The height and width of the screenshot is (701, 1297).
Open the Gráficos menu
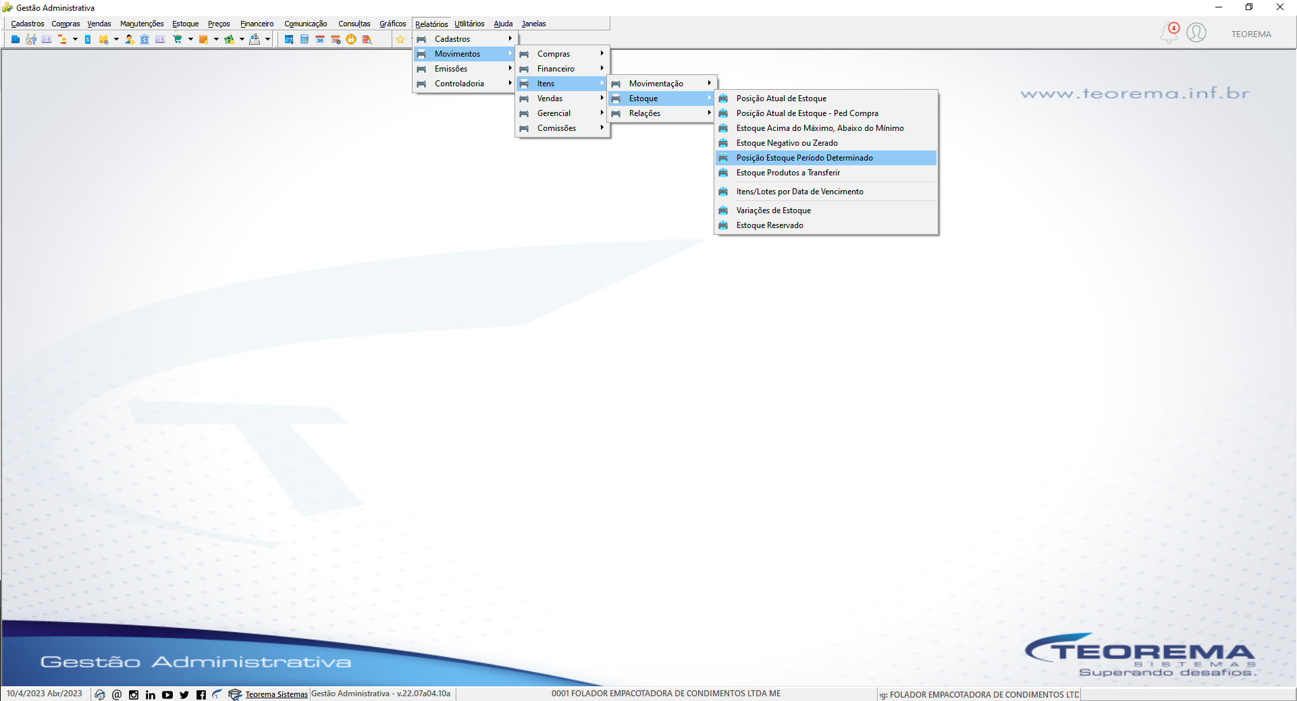pos(393,24)
